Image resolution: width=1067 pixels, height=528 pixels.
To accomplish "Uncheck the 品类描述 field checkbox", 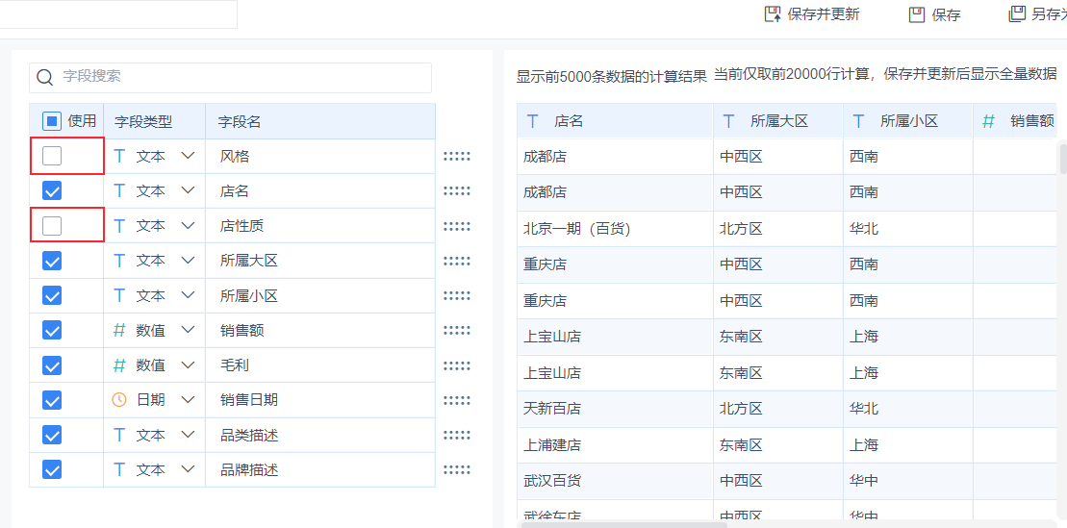I will [x=52, y=435].
